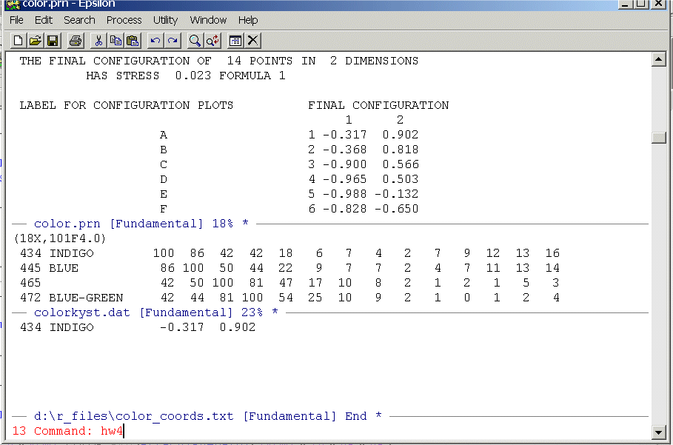Click the window list toolbar icon

tap(235, 40)
